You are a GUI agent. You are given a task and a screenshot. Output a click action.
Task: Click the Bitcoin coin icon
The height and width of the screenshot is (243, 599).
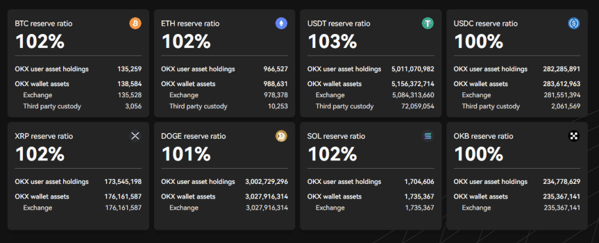tap(135, 24)
